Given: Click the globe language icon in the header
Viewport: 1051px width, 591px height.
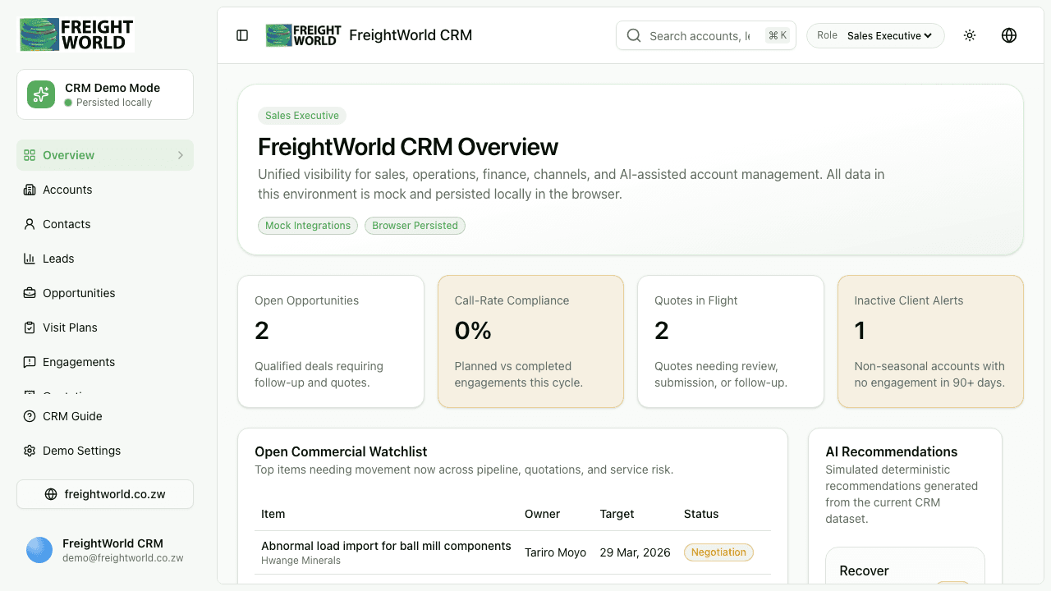Looking at the screenshot, I should pos(1009,35).
